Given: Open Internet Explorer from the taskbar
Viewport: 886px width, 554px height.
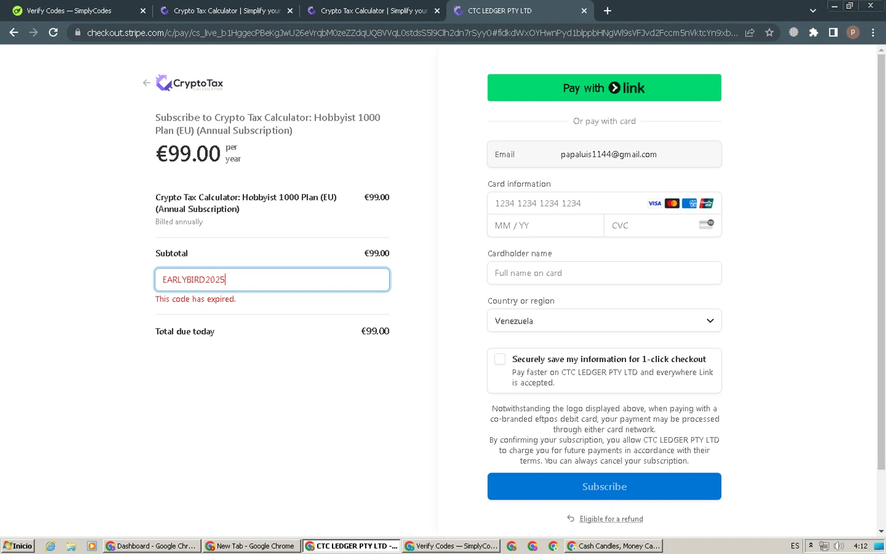Looking at the screenshot, I should click(x=50, y=546).
